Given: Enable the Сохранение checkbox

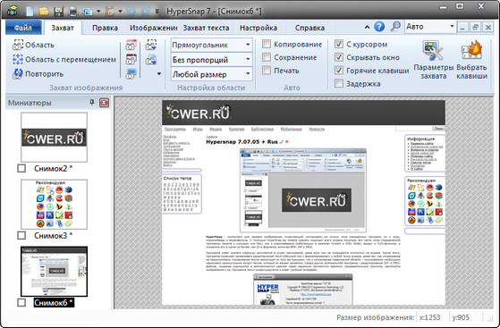Looking at the screenshot, I should point(267,57).
